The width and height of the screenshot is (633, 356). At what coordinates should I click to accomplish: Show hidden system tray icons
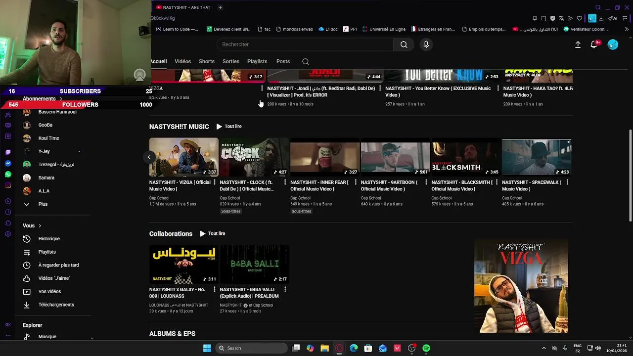(544, 348)
